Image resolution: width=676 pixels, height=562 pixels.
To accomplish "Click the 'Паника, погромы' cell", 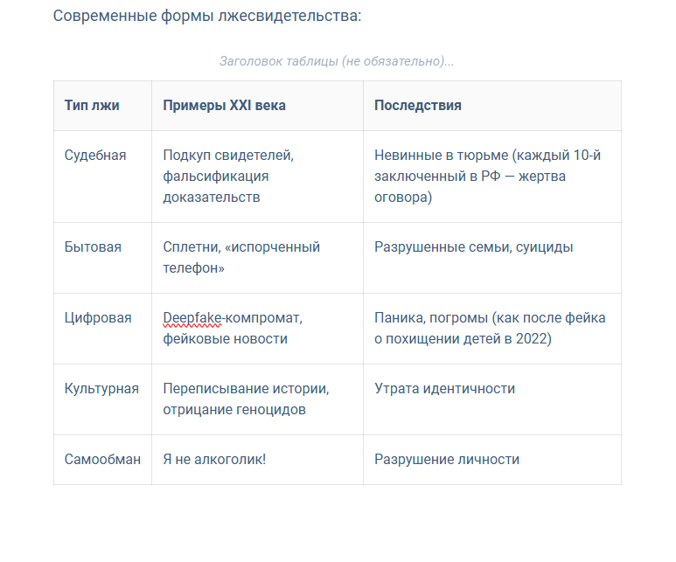I will (x=491, y=329).
